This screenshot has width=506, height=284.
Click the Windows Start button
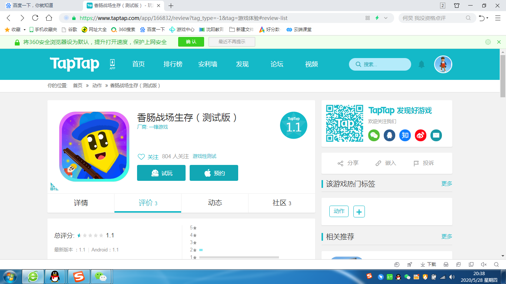pos(10,277)
